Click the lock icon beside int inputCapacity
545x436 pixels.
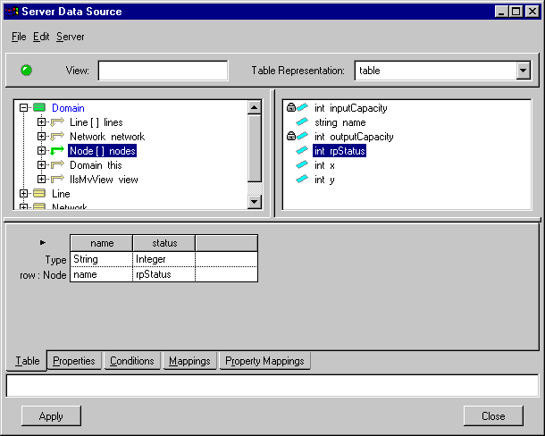(291, 108)
